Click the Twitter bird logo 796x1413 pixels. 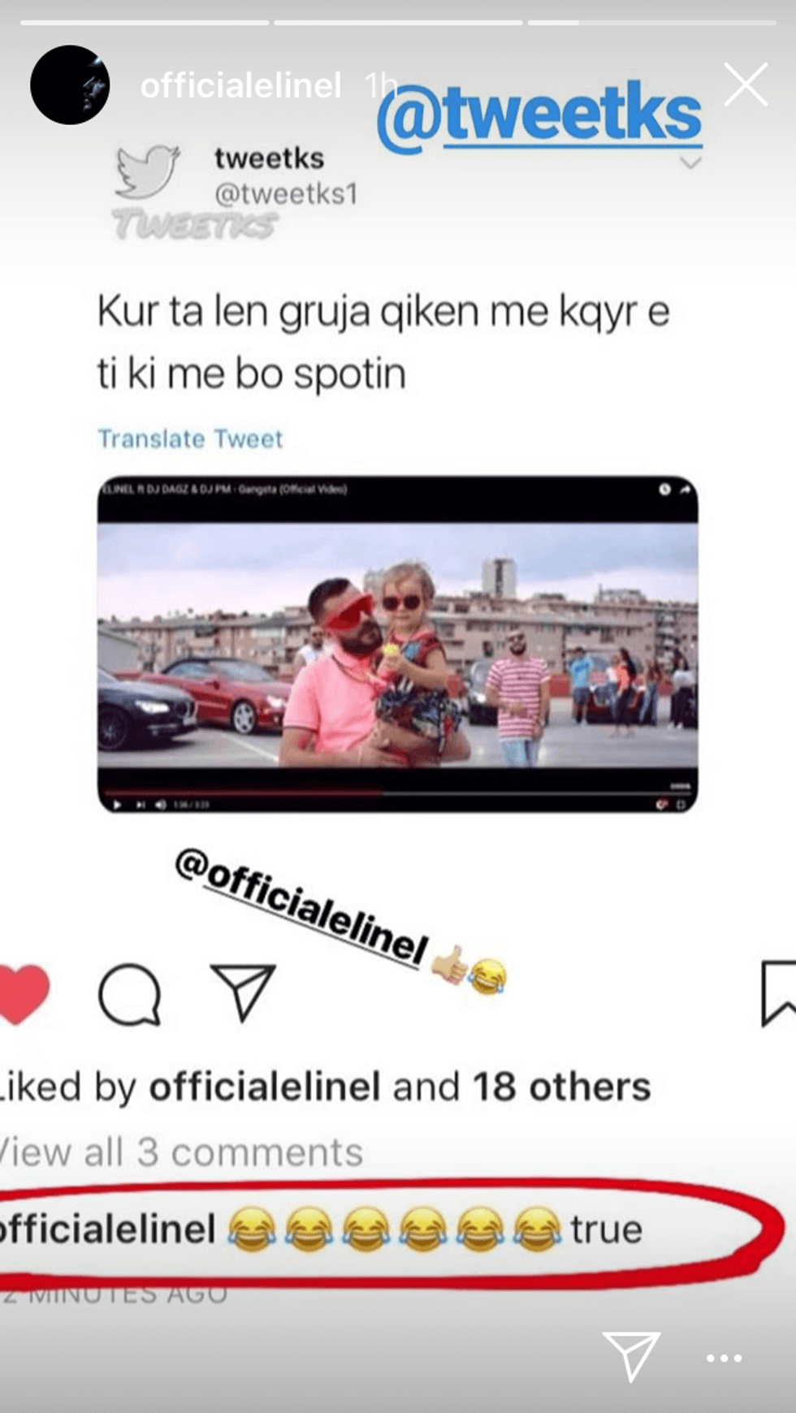[x=146, y=172]
